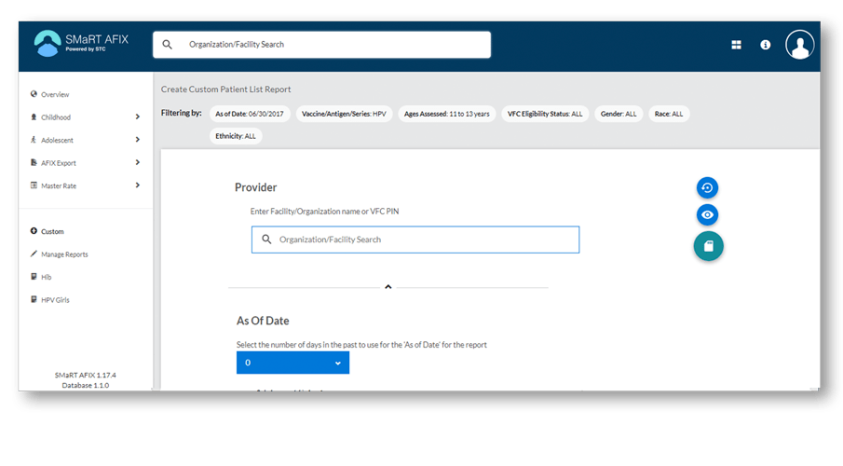The height and width of the screenshot is (466, 843).
Task: Click the Adolescent walking figure icon
Action: [x=34, y=140]
